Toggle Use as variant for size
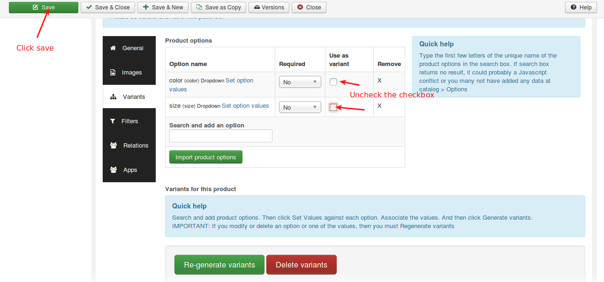 333,107
